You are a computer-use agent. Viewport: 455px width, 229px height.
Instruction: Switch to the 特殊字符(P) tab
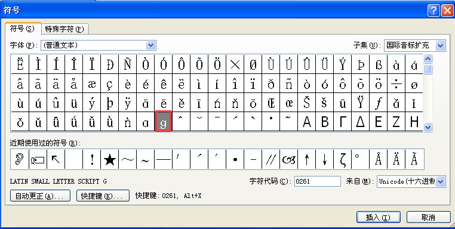[x=64, y=29]
